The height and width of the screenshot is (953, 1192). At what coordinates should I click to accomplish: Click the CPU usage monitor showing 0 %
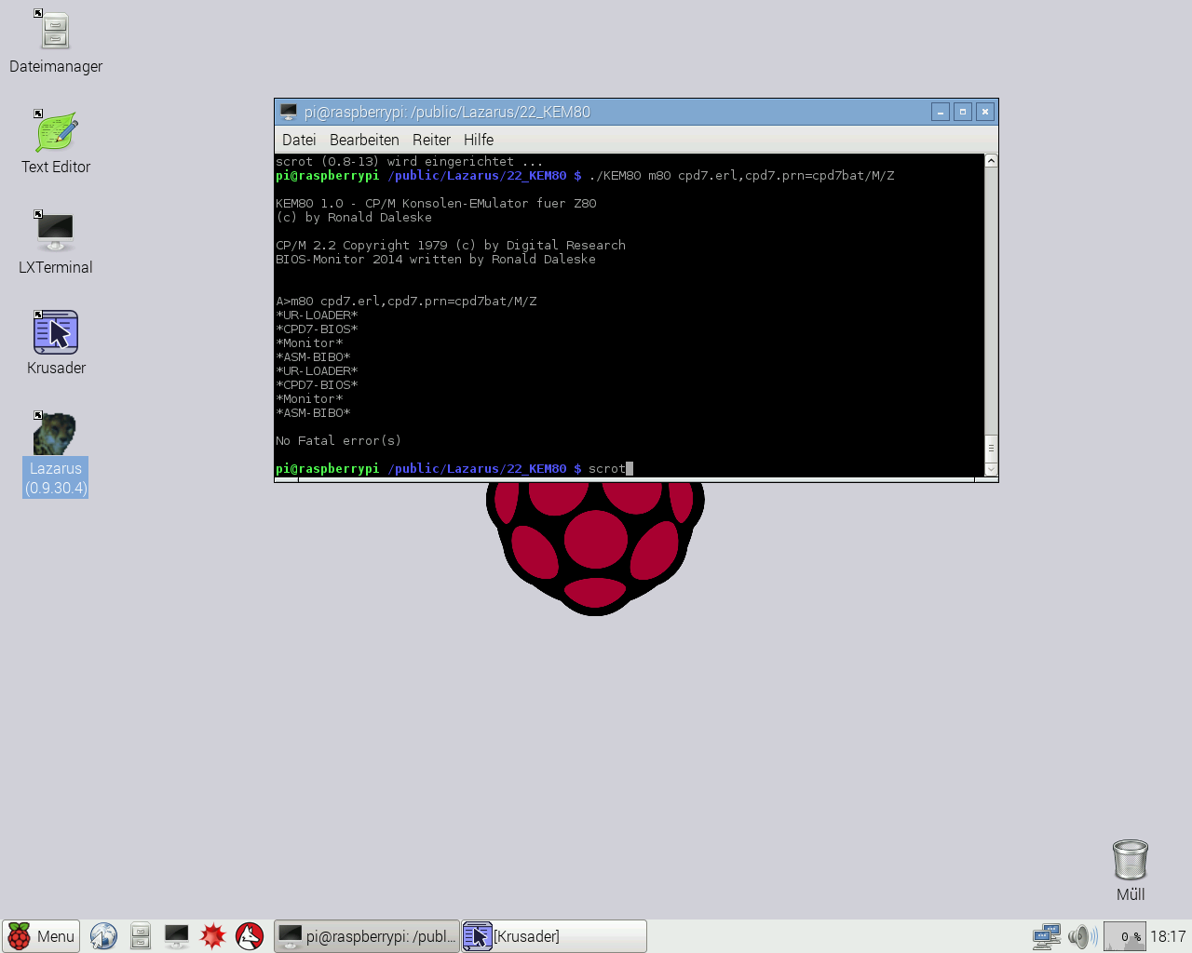1125,936
